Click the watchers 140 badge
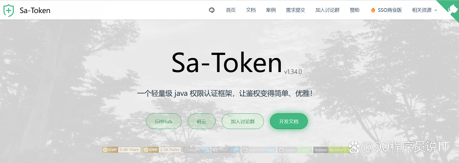 click(259, 150)
